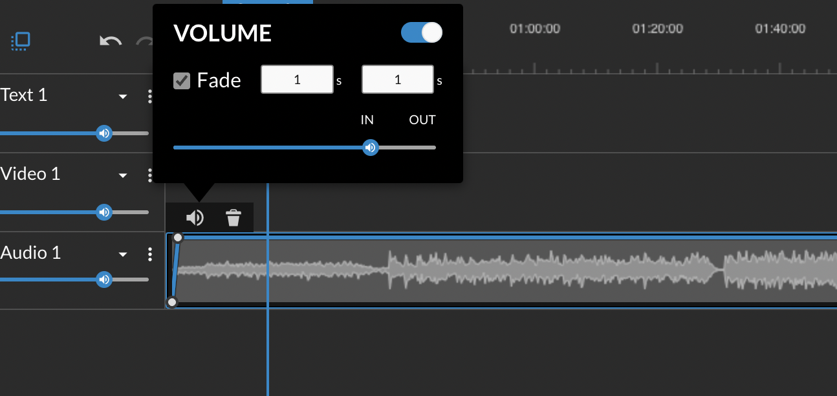Select the canvas resize icon in top-left corner
Viewport: 837px width, 396px height.
pyautogui.click(x=20, y=41)
